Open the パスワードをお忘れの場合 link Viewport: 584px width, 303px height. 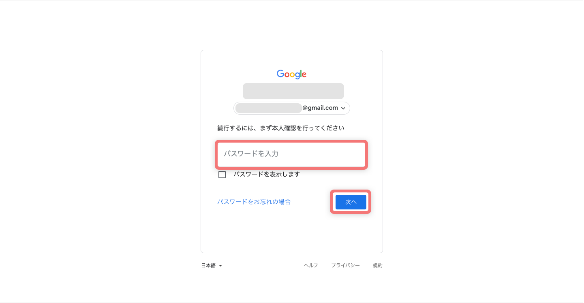(x=254, y=202)
